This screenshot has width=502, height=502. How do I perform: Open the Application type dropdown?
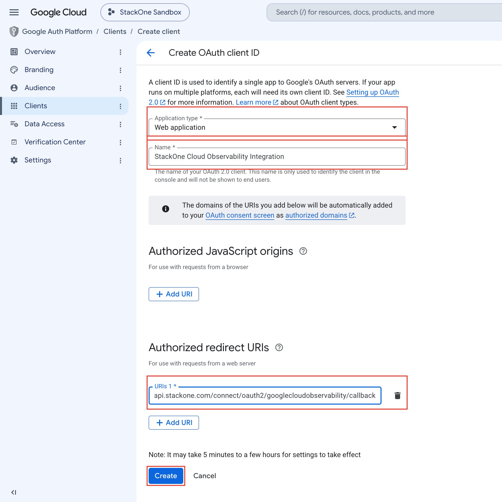point(277,127)
